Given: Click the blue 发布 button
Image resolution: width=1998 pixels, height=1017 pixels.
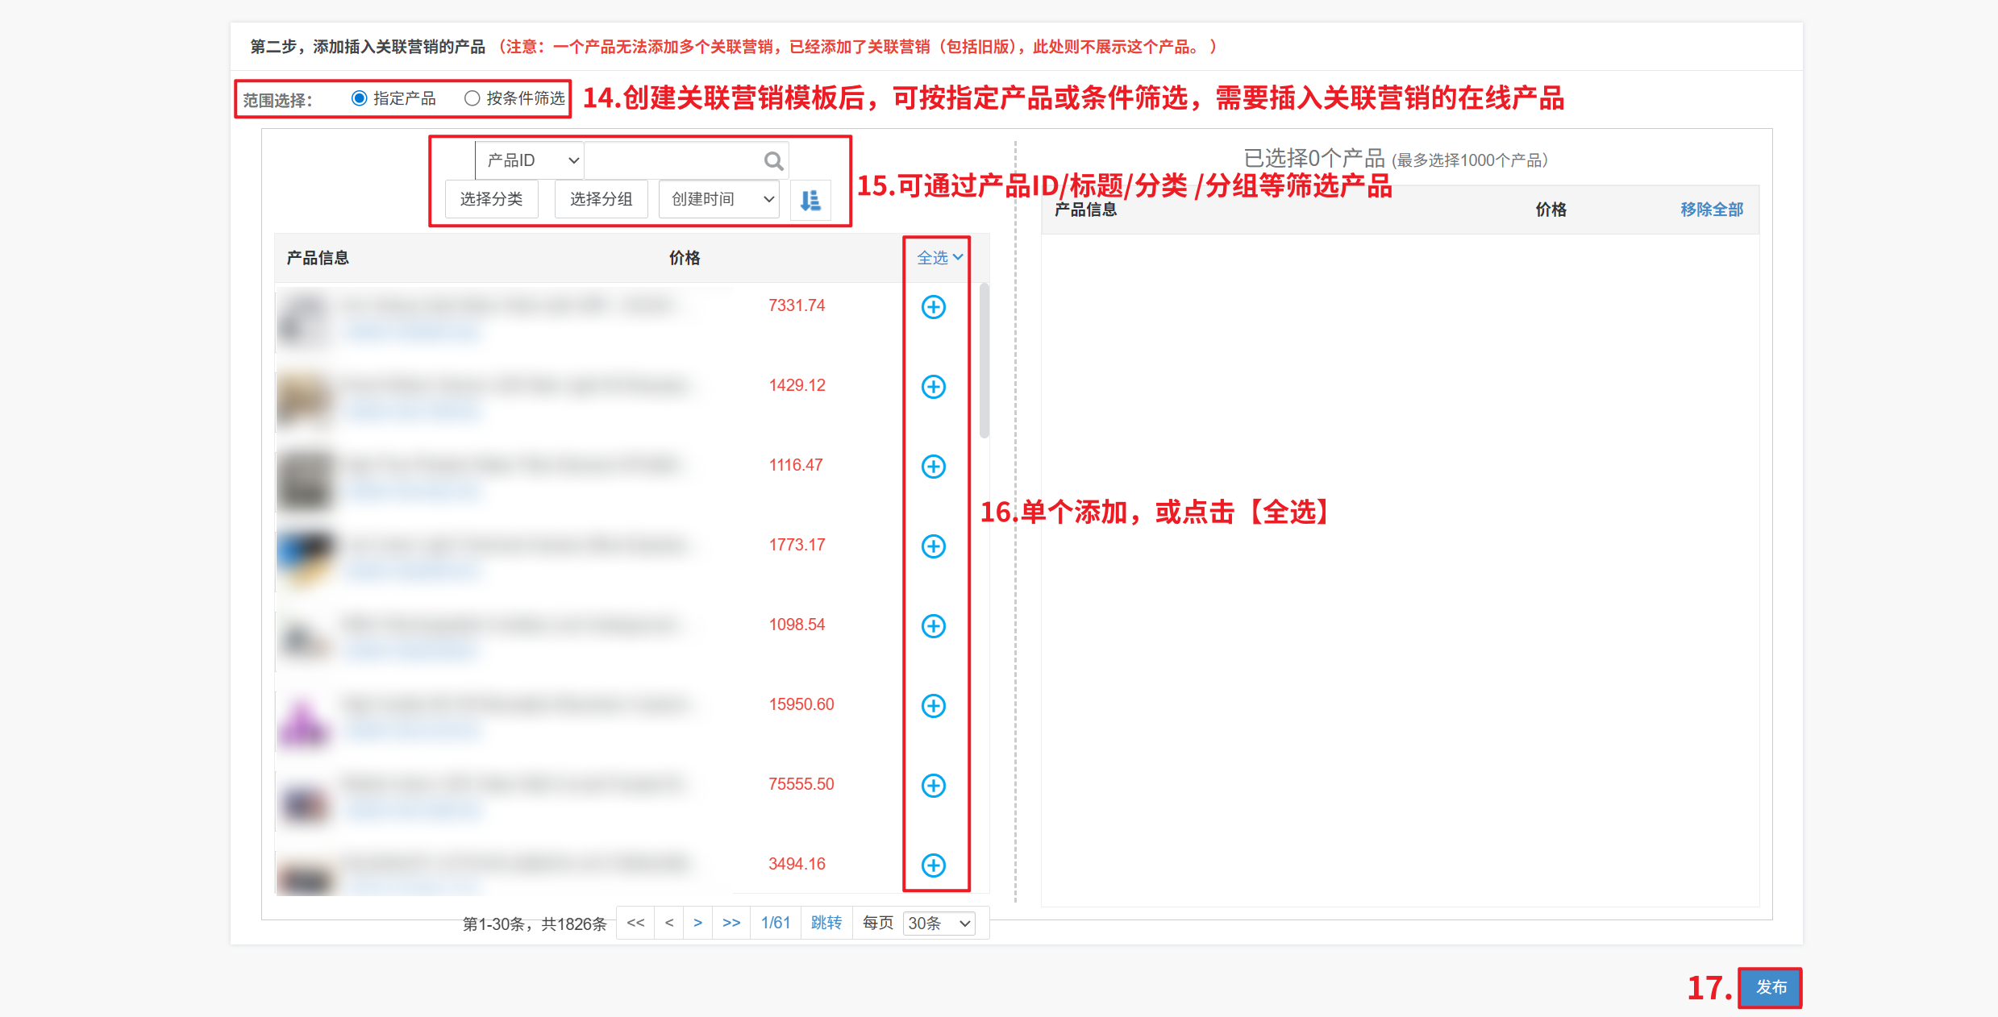Looking at the screenshot, I should click(1771, 987).
